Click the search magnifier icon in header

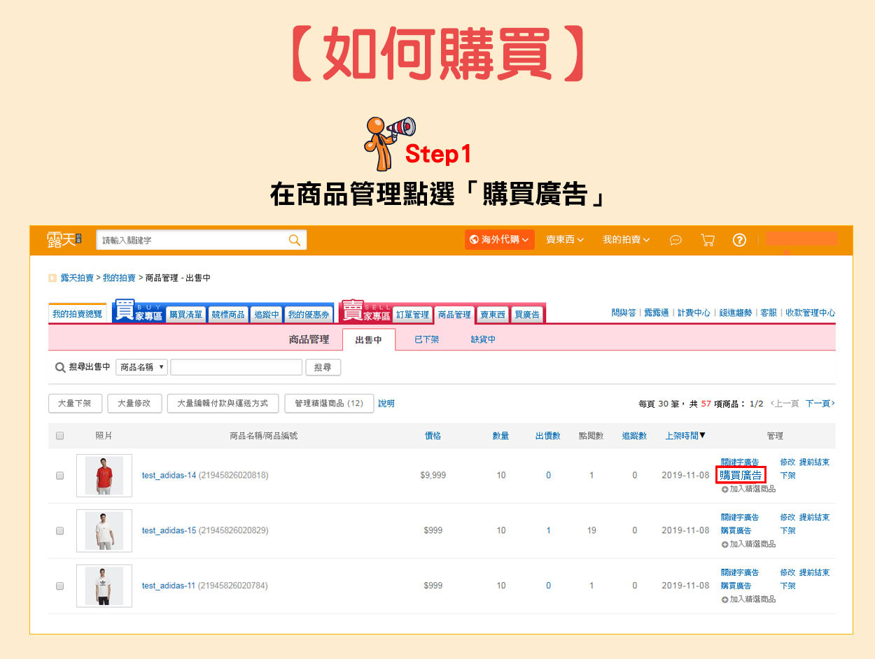[x=295, y=240]
